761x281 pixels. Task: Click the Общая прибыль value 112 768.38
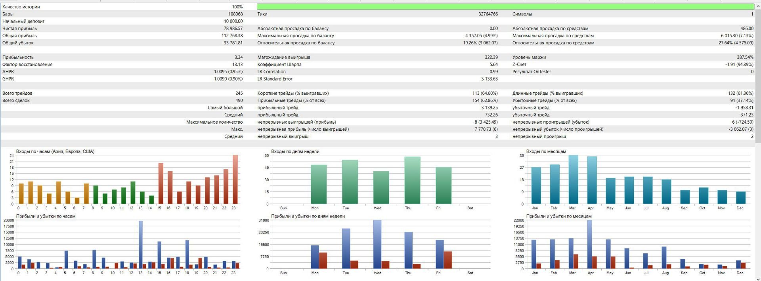click(x=232, y=36)
